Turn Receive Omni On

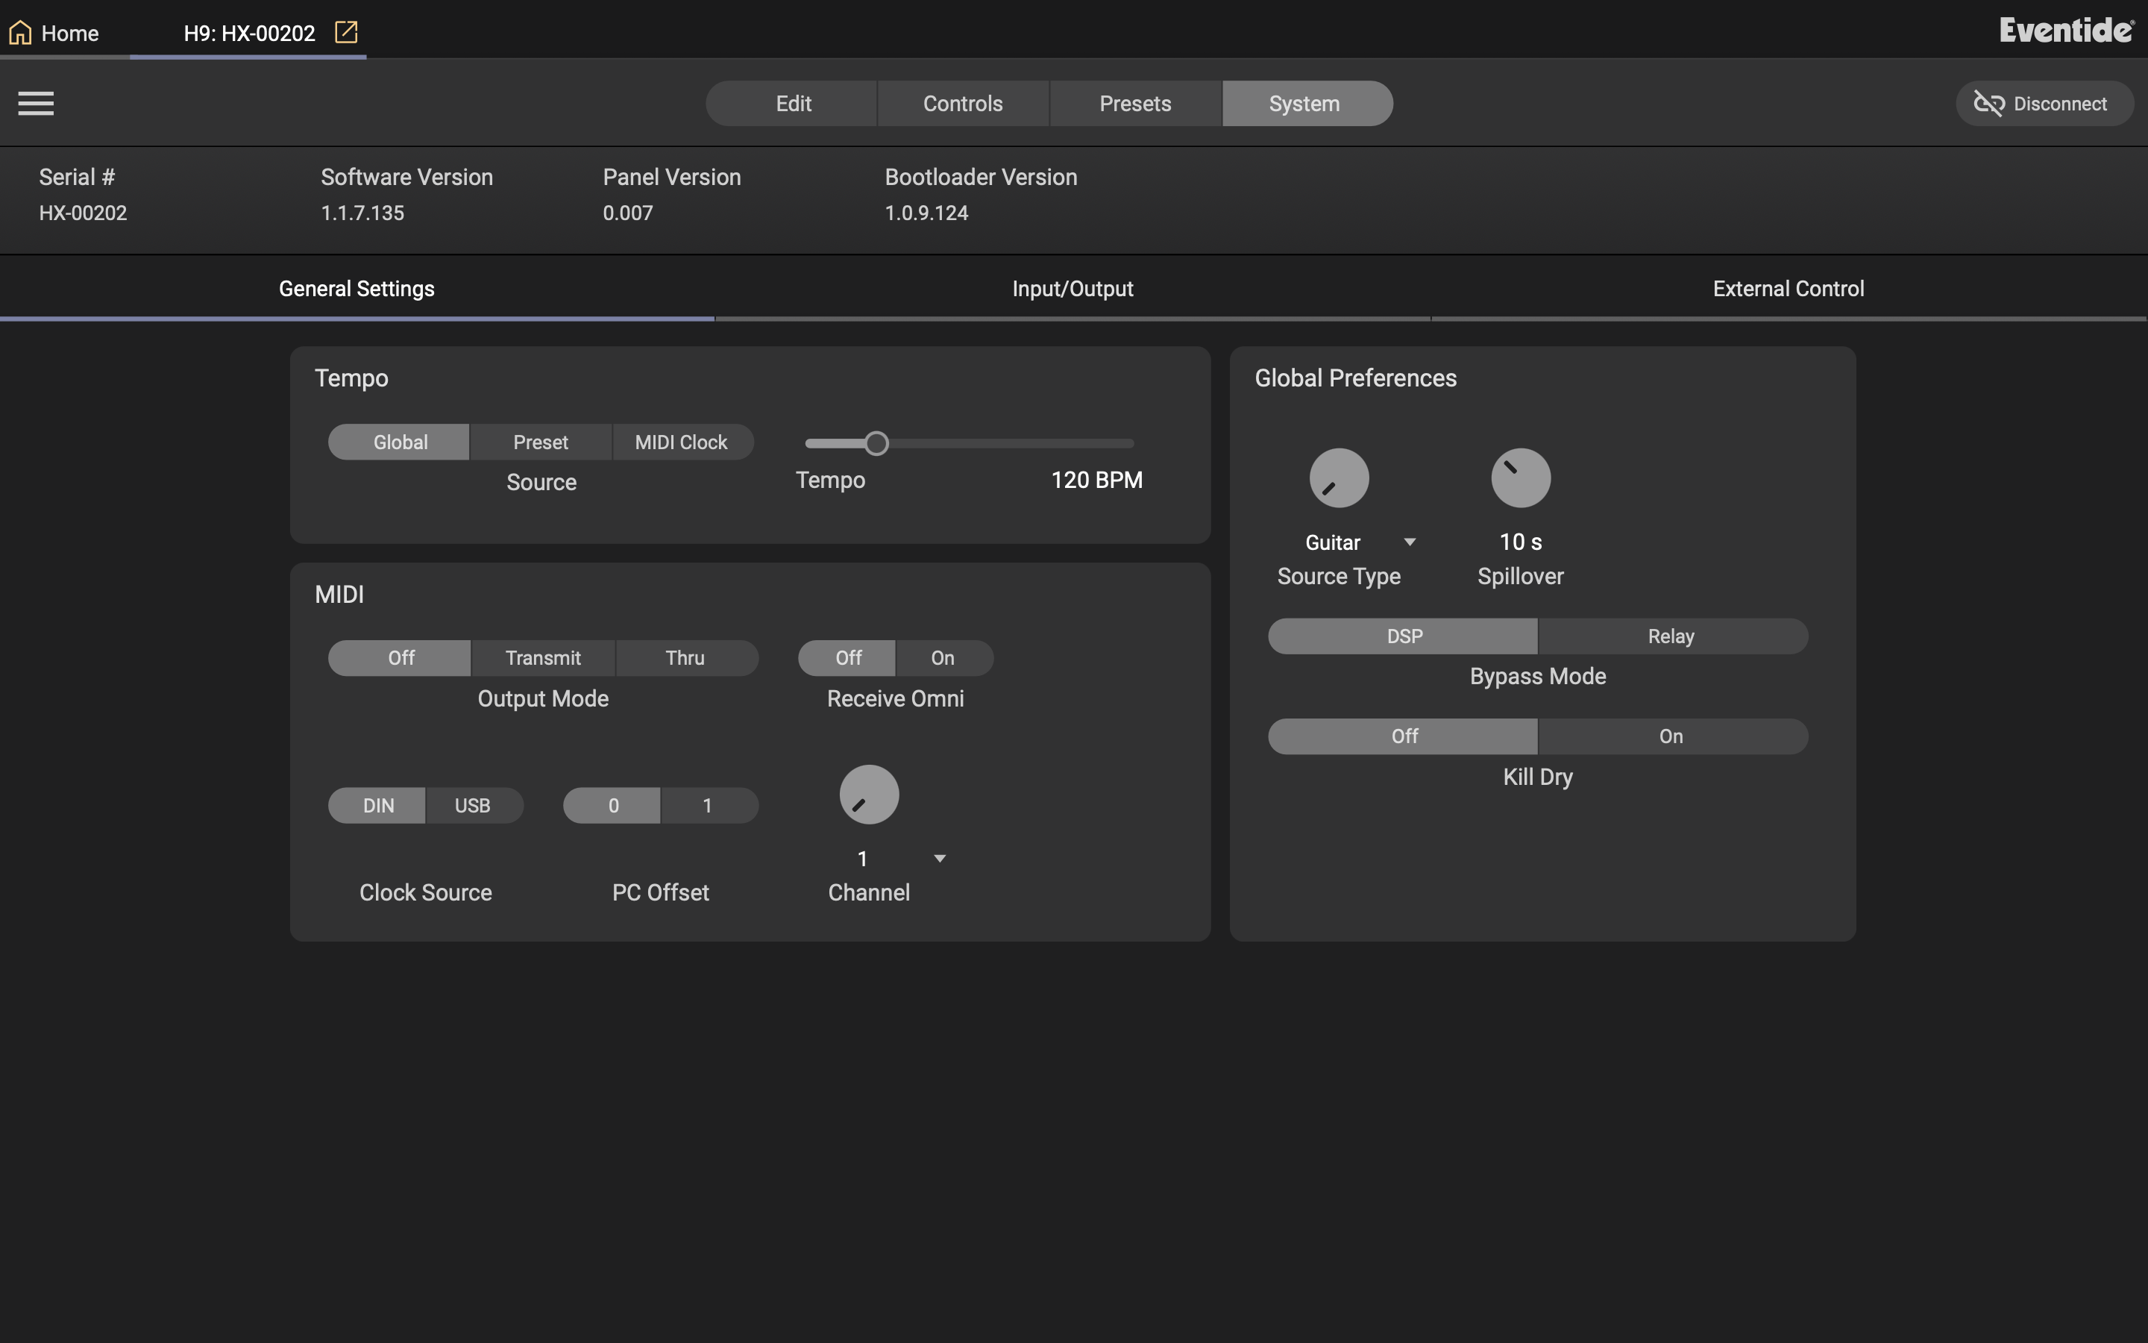[x=943, y=658]
